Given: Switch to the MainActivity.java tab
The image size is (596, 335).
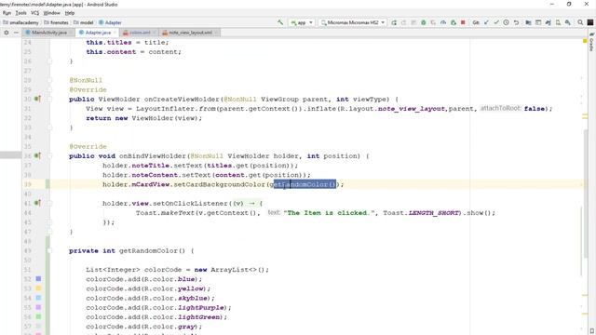Looking at the screenshot, I should pyautogui.click(x=48, y=33).
